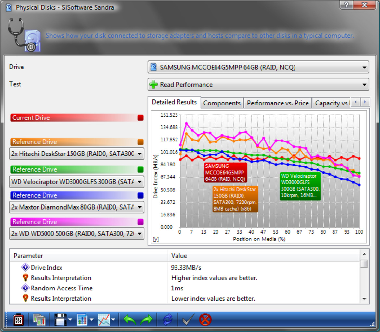Click 'Higher index values are better.' text
This screenshot has width=380, height=332.
point(214,278)
